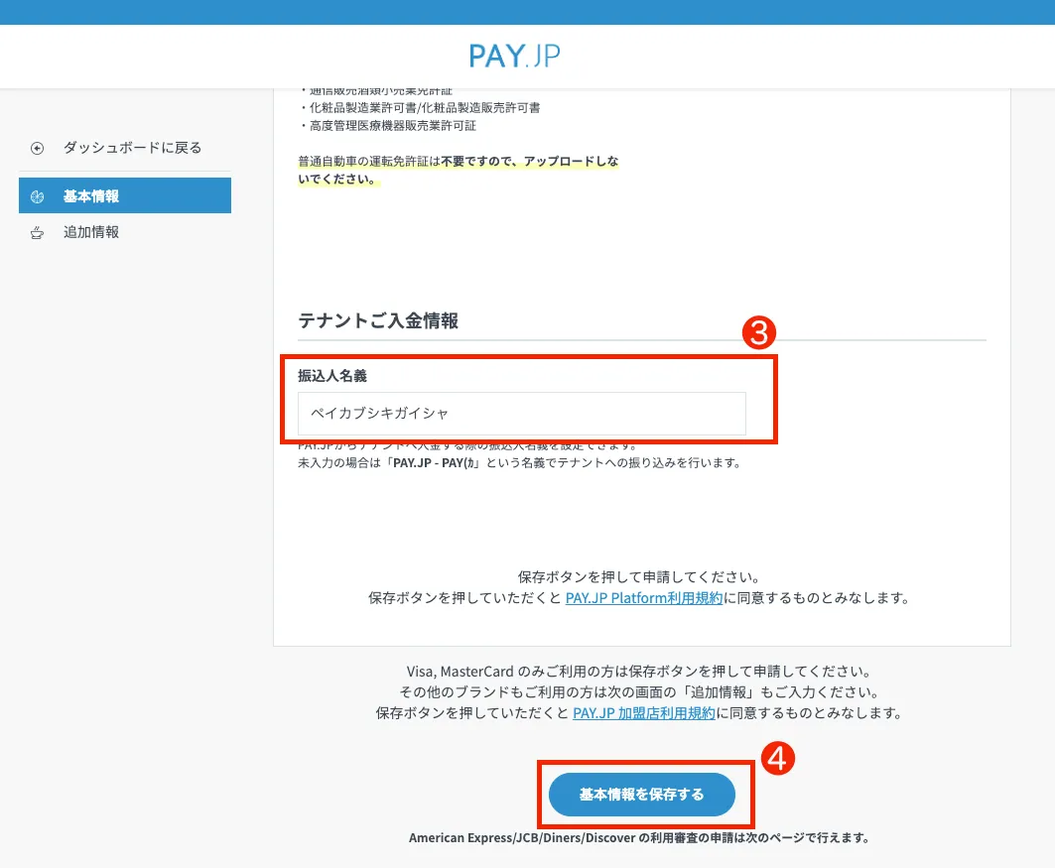Open the PAY.JP Platform利用規約 link
This screenshot has height=868, width=1055.
pos(643,598)
